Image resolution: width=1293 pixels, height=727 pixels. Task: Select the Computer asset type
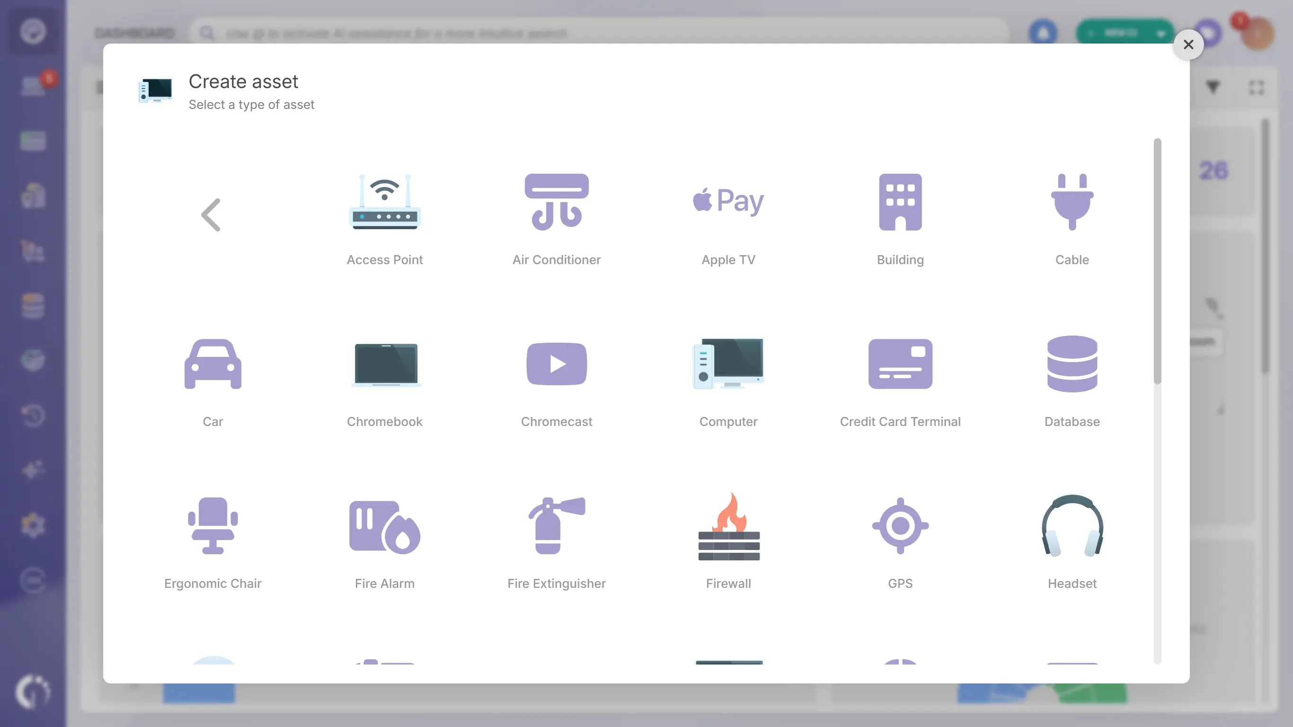728,364
